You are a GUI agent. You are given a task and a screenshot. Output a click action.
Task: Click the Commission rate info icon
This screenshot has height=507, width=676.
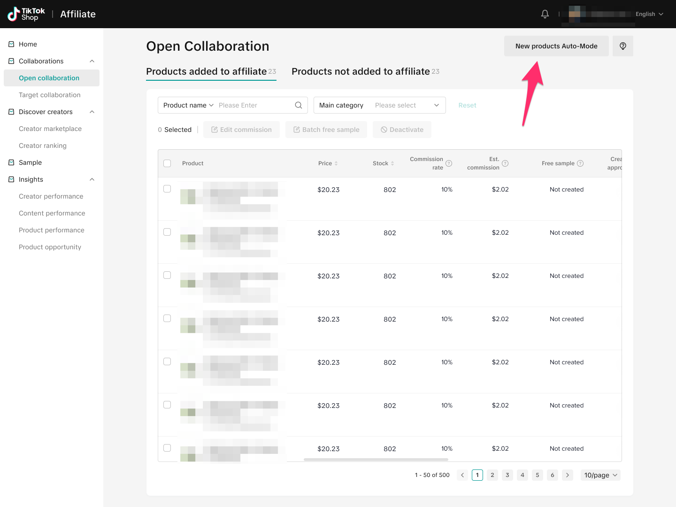[x=449, y=163]
